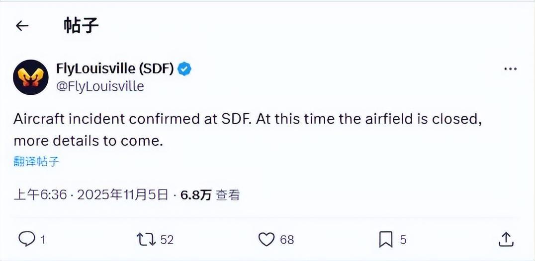Click the 6.8万 查看 view count
The height and width of the screenshot is (261, 535).
click(210, 195)
